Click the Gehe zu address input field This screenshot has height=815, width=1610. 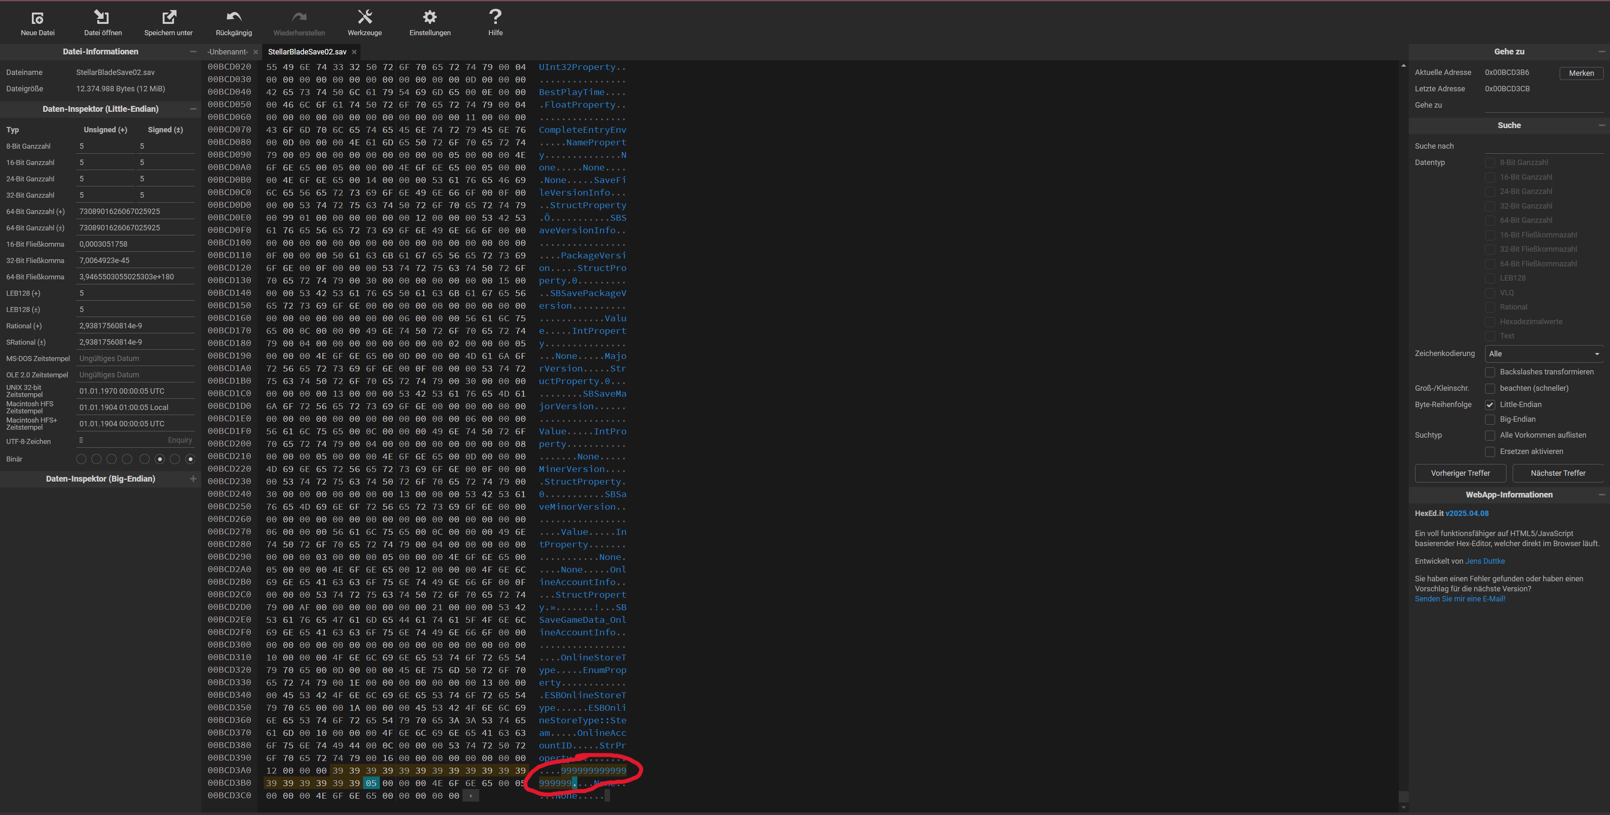1544,106
